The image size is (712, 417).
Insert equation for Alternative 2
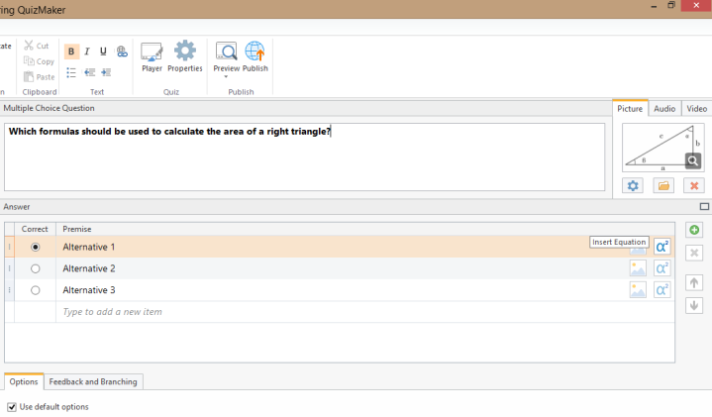coord(662,268)
